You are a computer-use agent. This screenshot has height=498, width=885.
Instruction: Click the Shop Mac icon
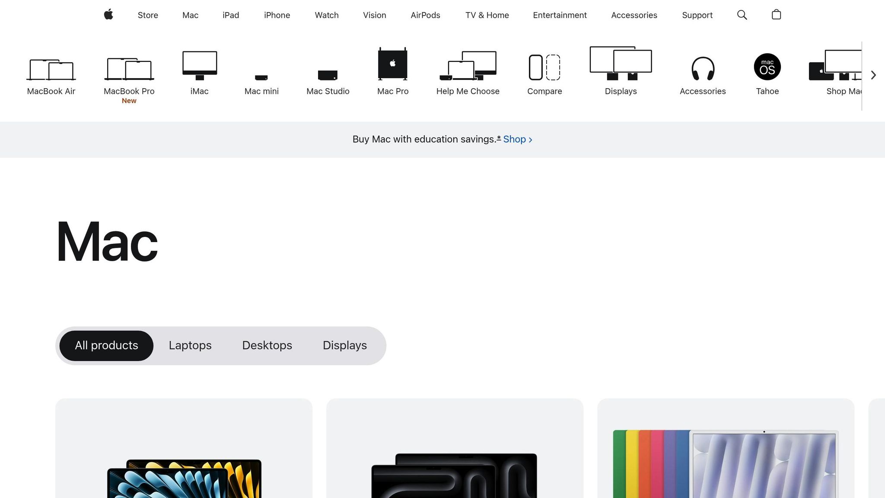(835, 65)
